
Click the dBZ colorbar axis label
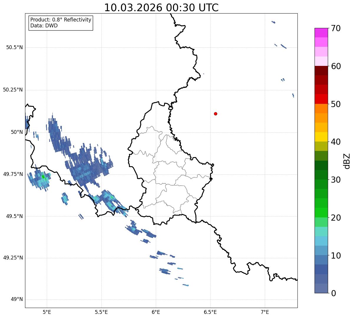[x=347, y=161]
